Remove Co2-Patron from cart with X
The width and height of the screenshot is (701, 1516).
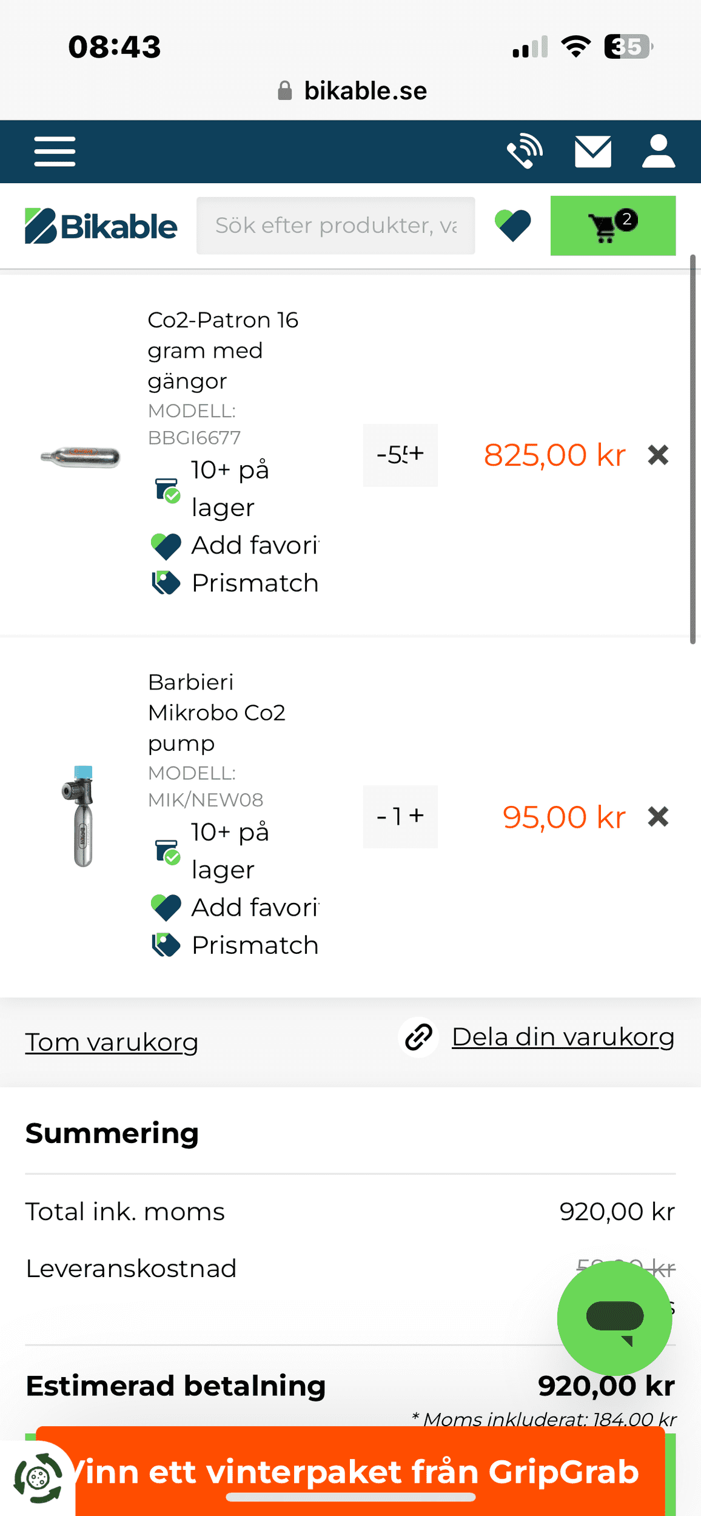(x=658, y=455)
